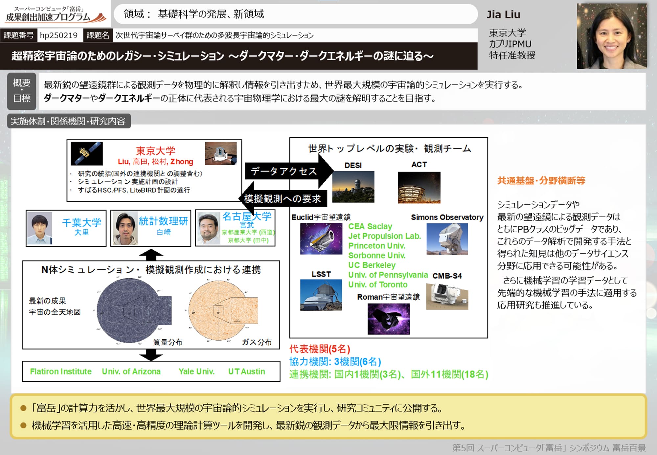657x455 pixels.
Task: Open the UC Berkeley partner link
Action: (x=371, y=265)
